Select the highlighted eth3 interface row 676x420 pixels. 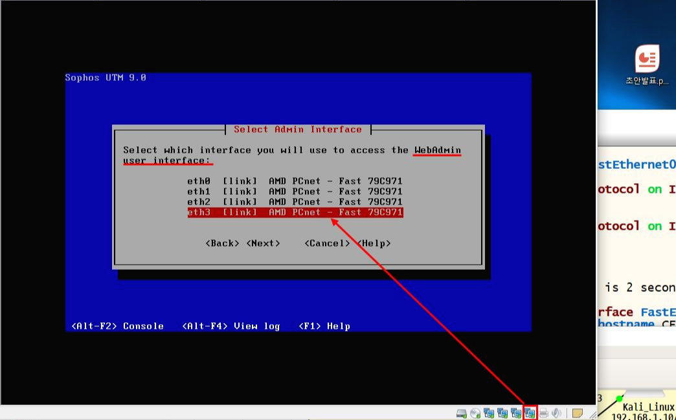[x=295, y=212]
